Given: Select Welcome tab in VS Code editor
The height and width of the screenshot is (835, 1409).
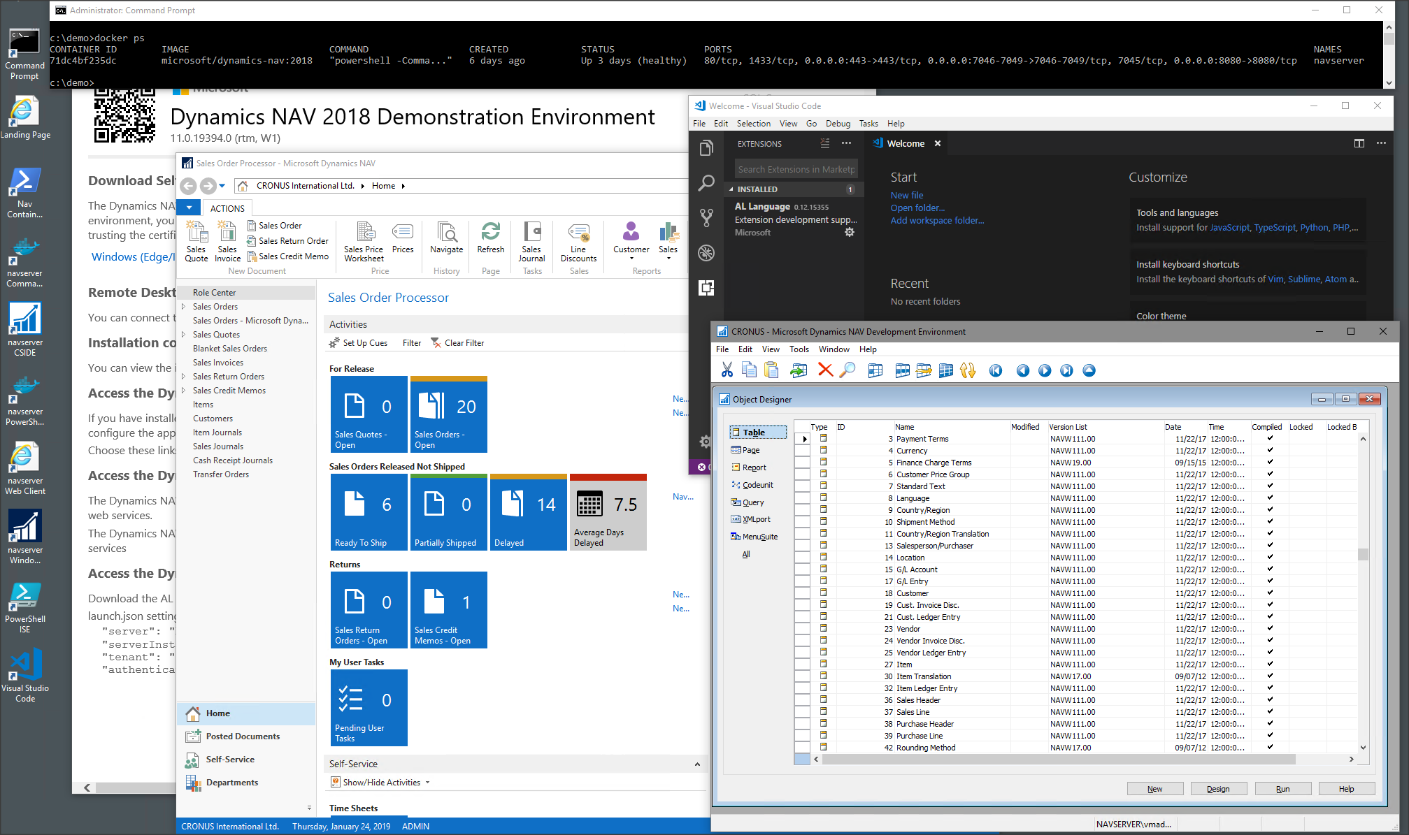Looking at the screenshot, I should pos(906,143).
